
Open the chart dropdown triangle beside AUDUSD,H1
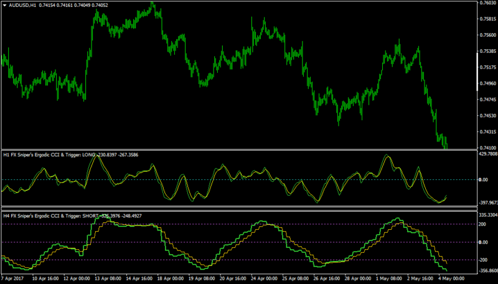click(5, 5)
